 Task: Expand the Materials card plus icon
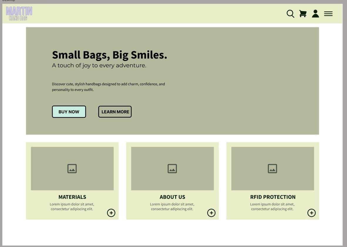click(x=111, y=213)
